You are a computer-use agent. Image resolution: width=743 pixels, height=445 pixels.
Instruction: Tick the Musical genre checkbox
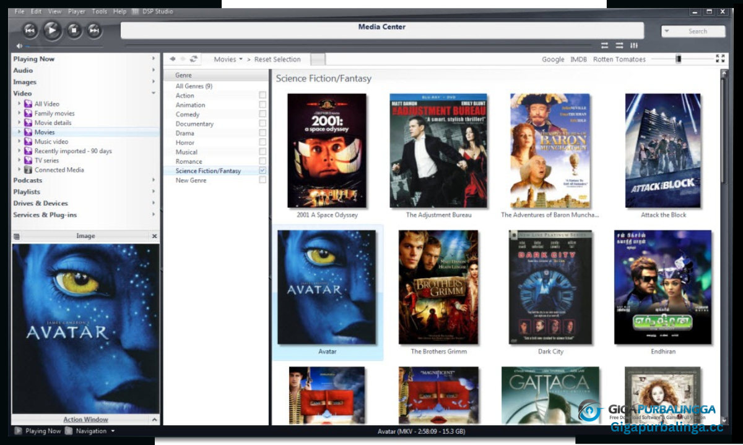[263, 151]
